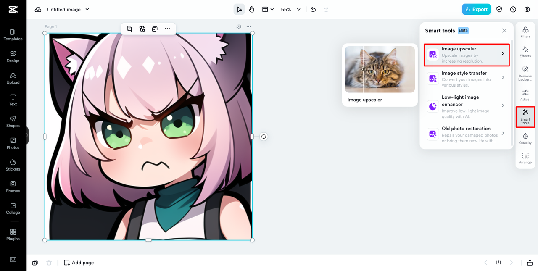The width and height of the screenshot is (538, 271).
Task: Click the Beta badge in Smart tools
Action: click(x=463, y=30)
